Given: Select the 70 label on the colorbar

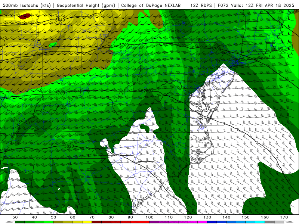Looking at the screenshot, I should point(92,217).
